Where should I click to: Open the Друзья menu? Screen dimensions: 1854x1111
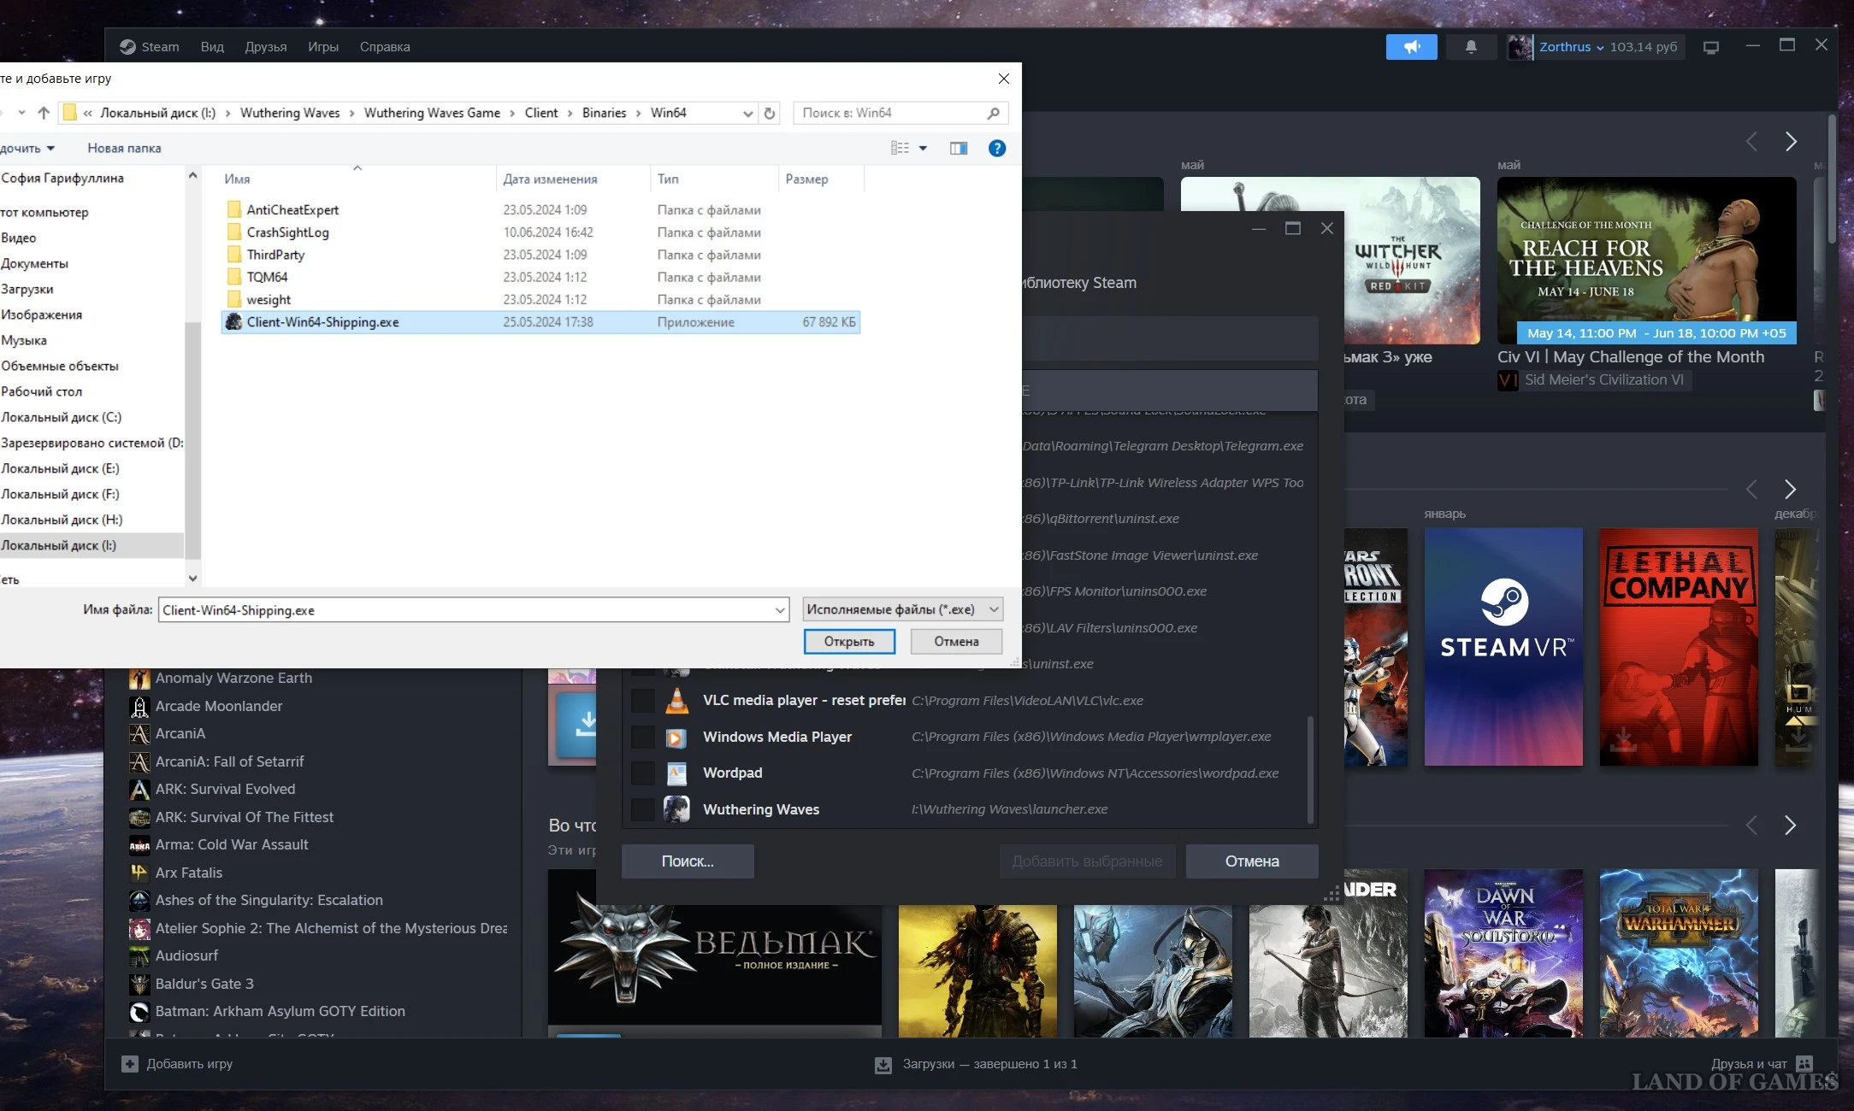point(266,47)
